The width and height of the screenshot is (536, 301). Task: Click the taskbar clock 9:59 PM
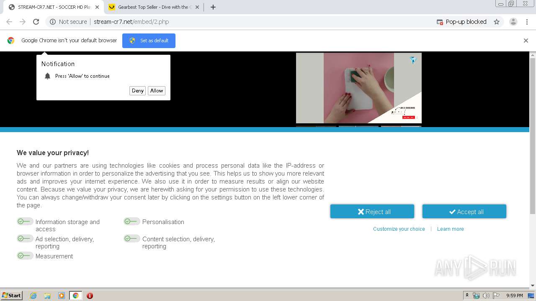click(515, 296)
